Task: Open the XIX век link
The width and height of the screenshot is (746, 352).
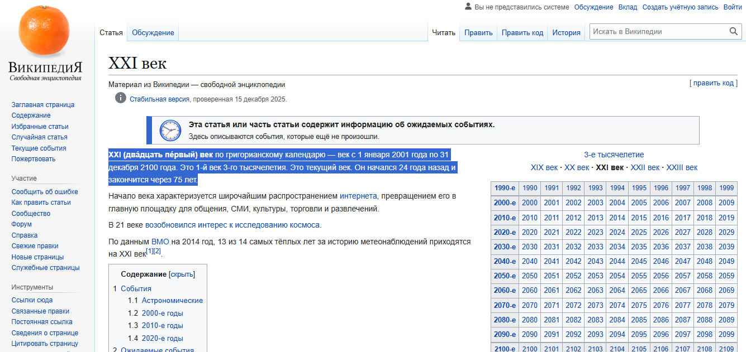Action: (544, 167)
